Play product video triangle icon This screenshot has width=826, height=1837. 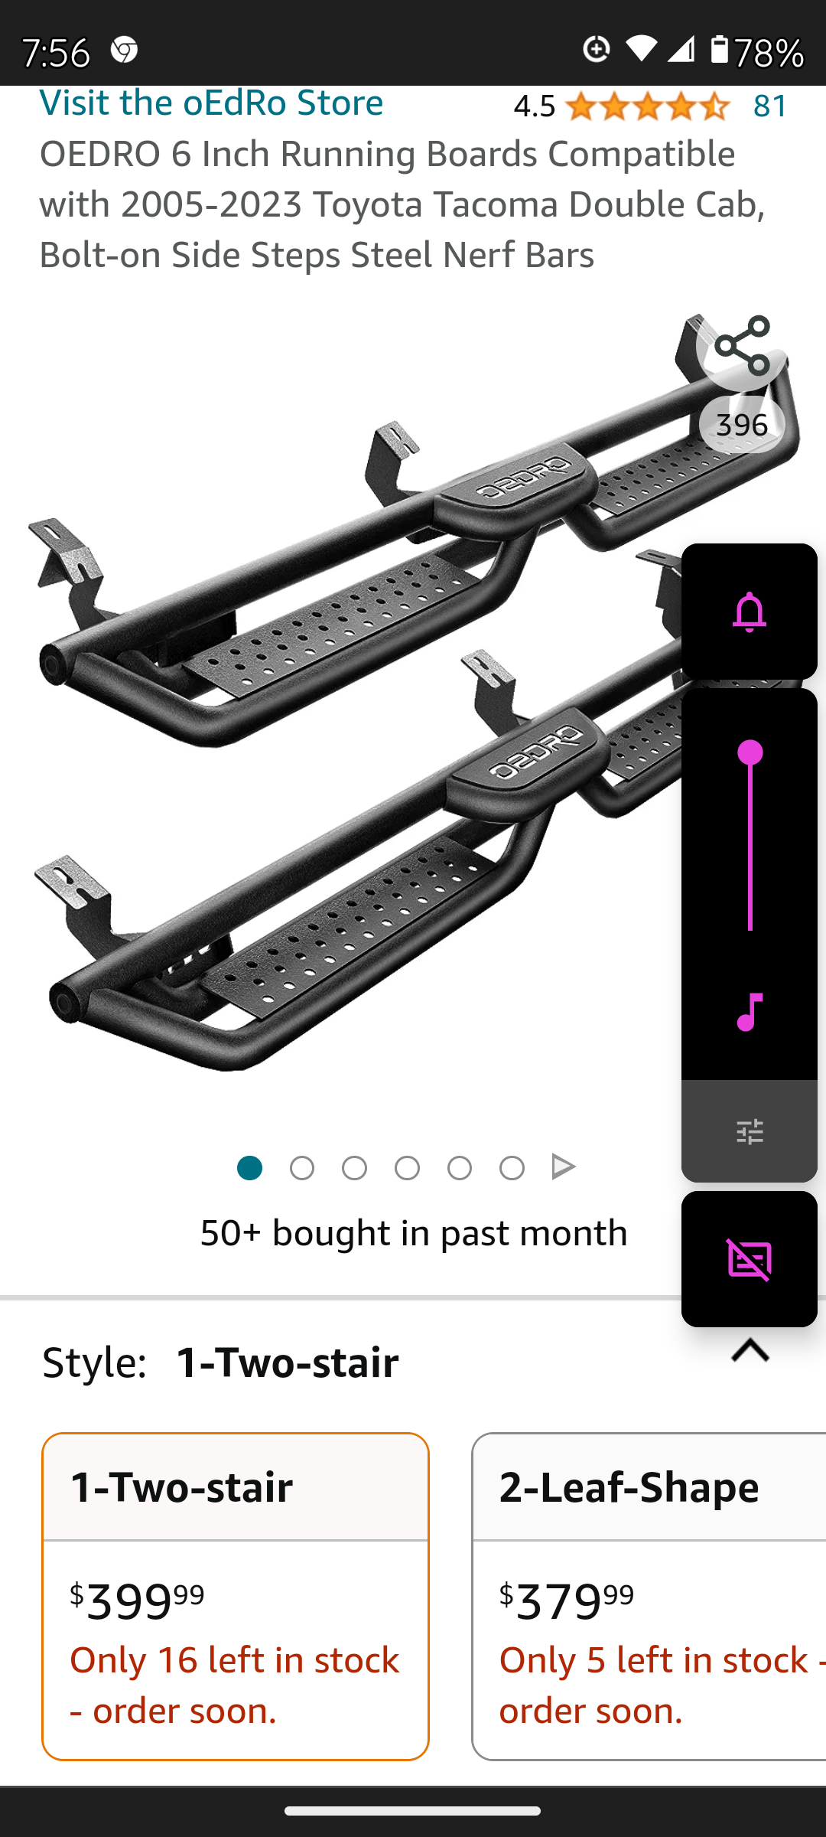(564, 1167)
